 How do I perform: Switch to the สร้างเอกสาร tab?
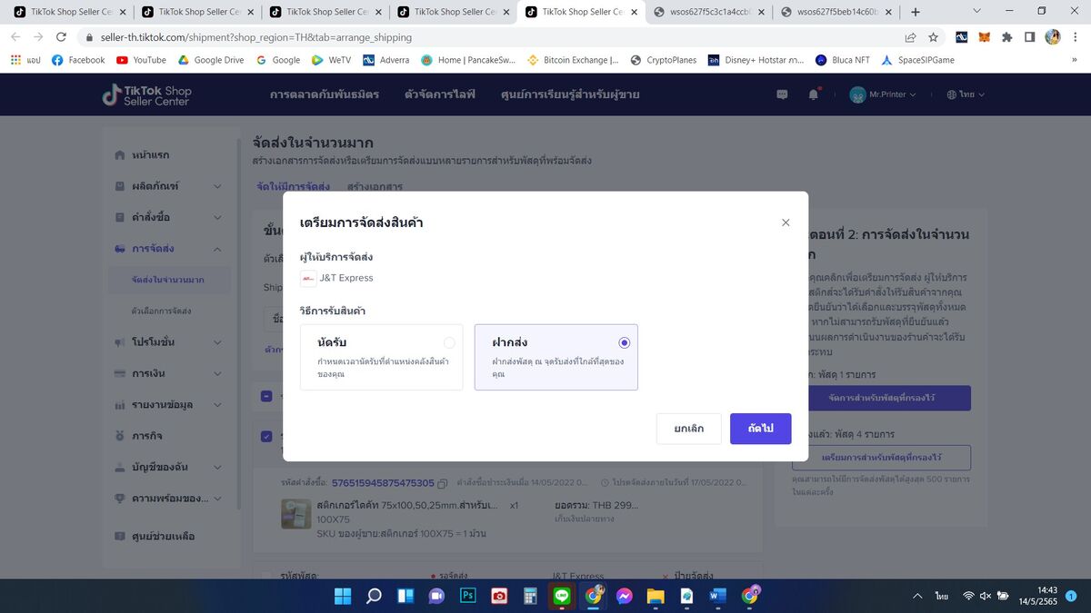(375, 186)
